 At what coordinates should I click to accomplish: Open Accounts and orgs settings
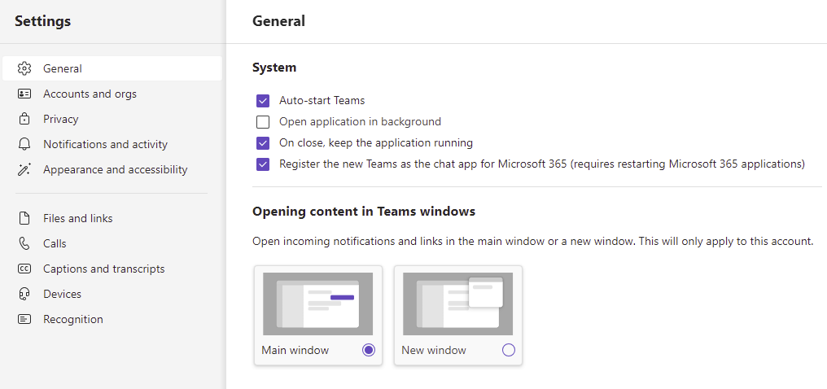click(x=112, y=94)
